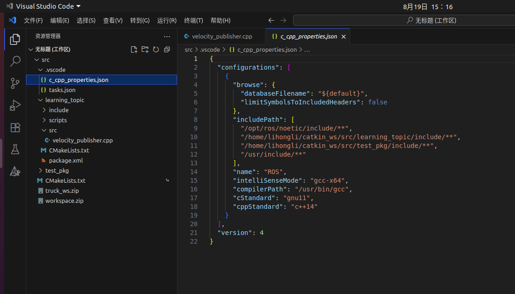Open the Testing flask view

(x=15, y=149)
